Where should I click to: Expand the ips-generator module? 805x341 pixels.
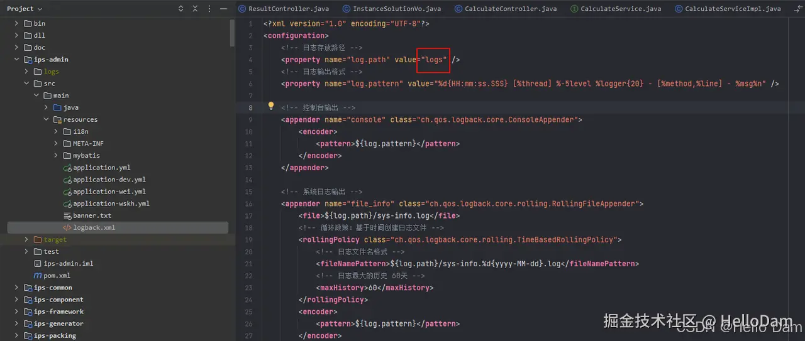[x=17, y=323]
